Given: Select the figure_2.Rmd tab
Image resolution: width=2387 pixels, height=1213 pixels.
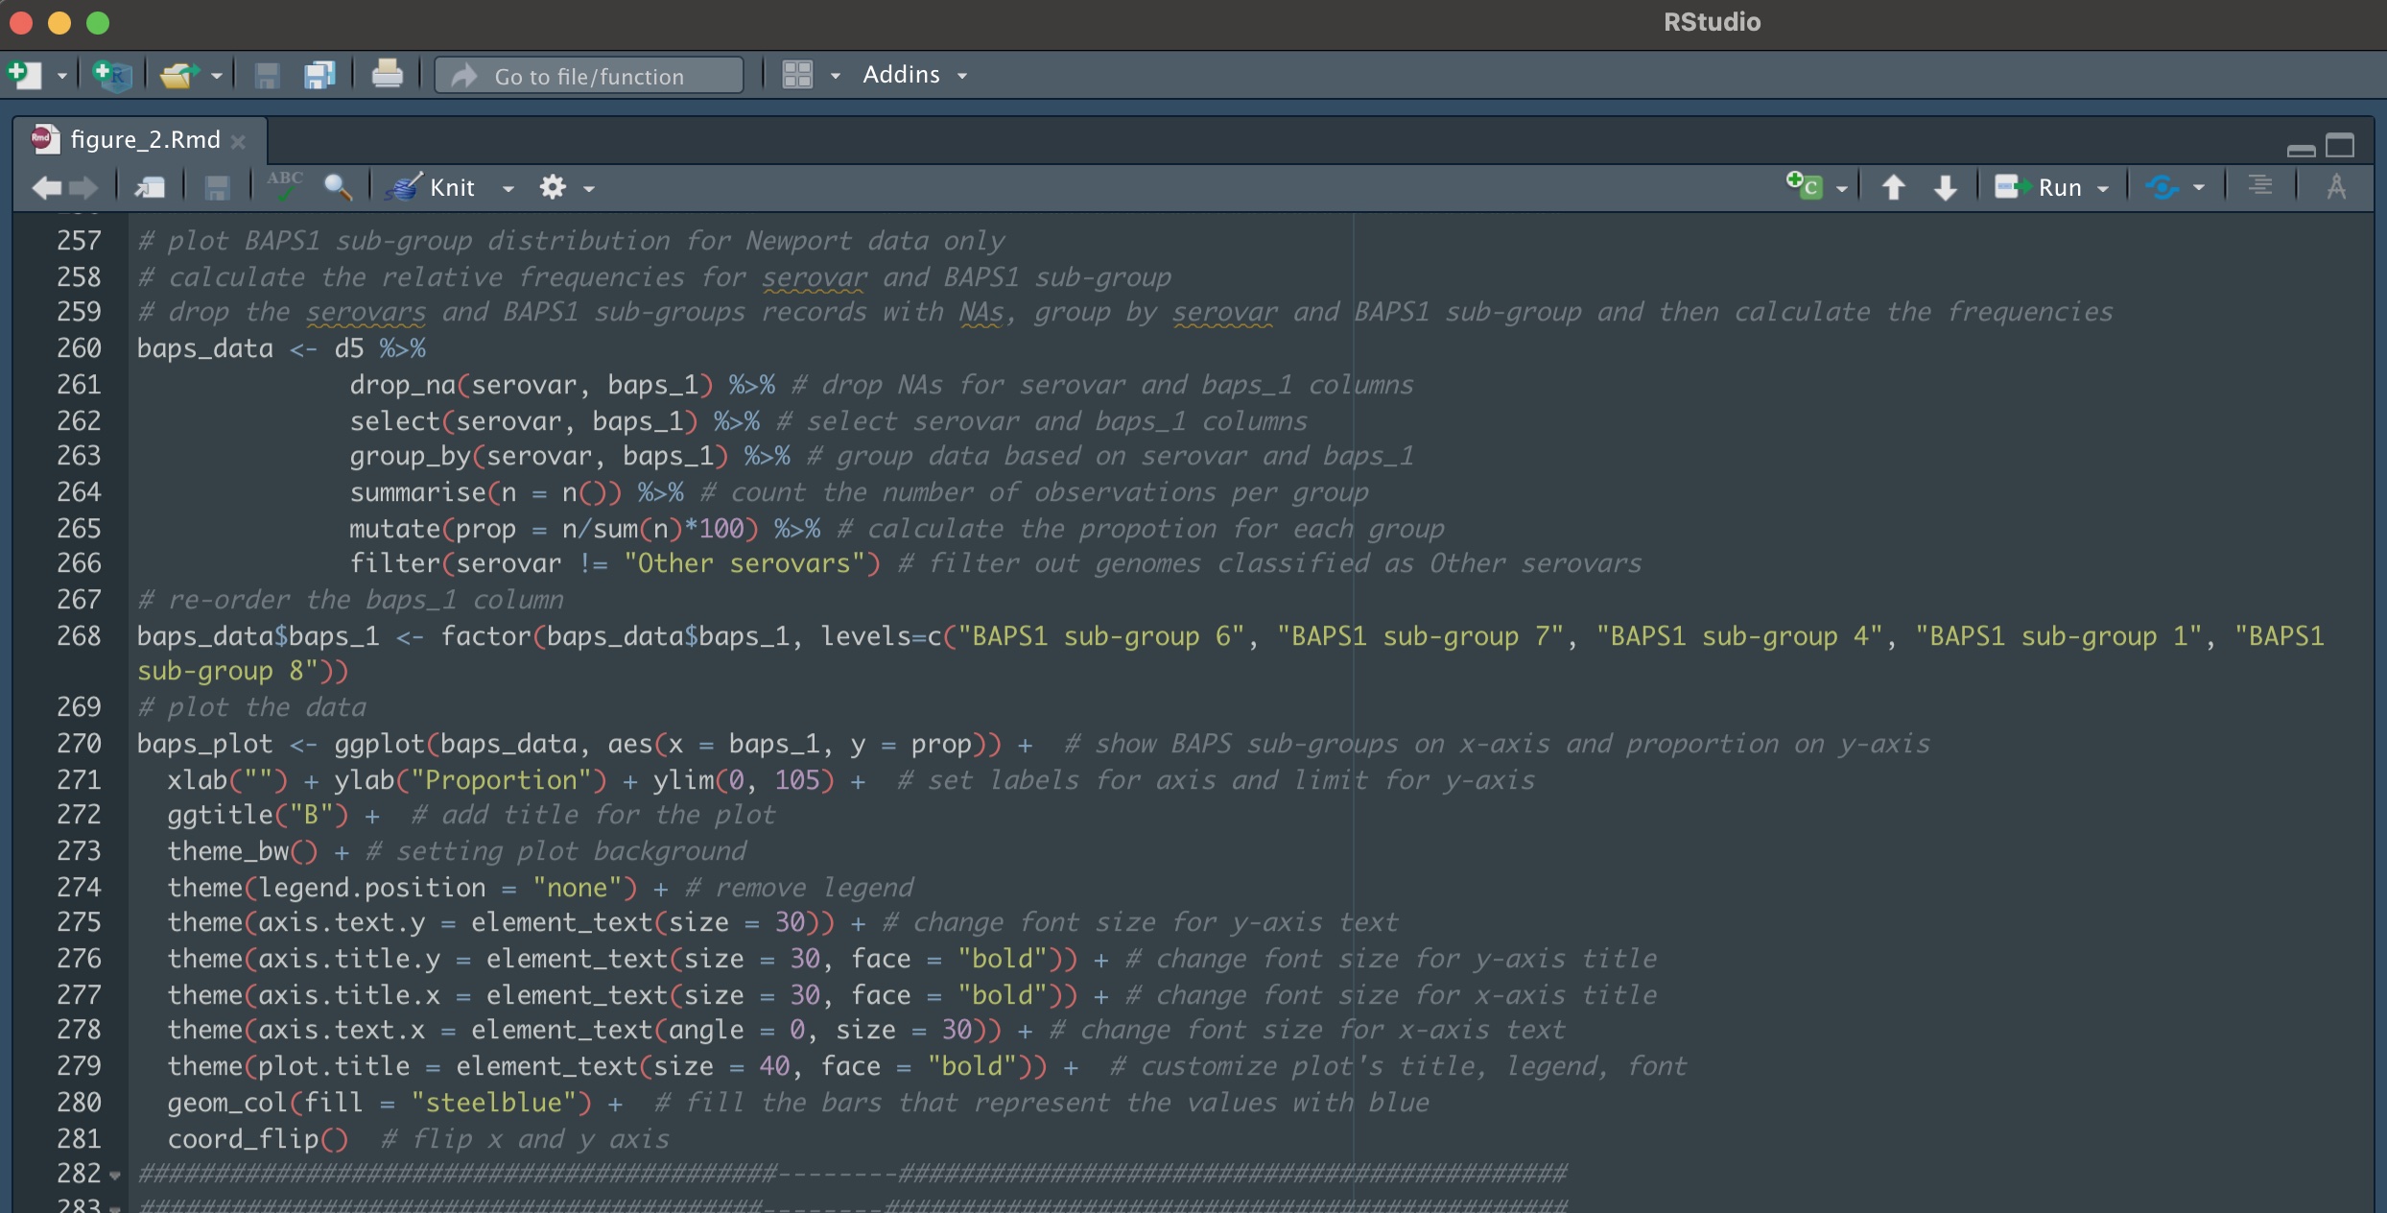Looking at the screenshot, I should tap(145, 140).
